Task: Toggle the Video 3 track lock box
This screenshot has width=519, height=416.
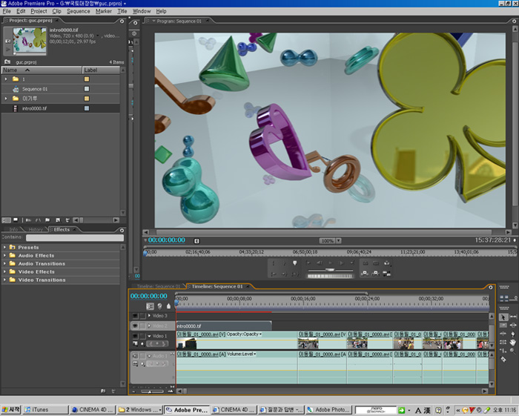Action: (142, 316)
